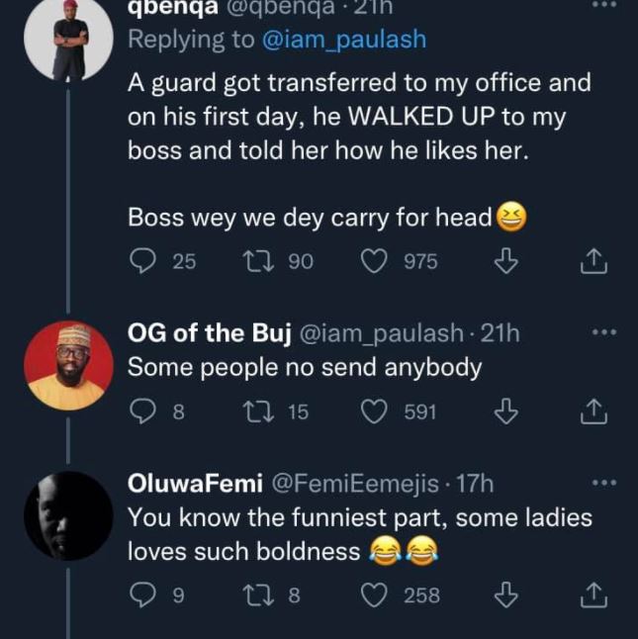Reply to OluwaFemi's tweet

coord(144,595)
